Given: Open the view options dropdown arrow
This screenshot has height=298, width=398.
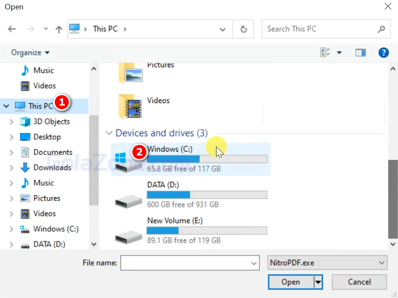Looking at the screenshot, I should tap(339, 52).
